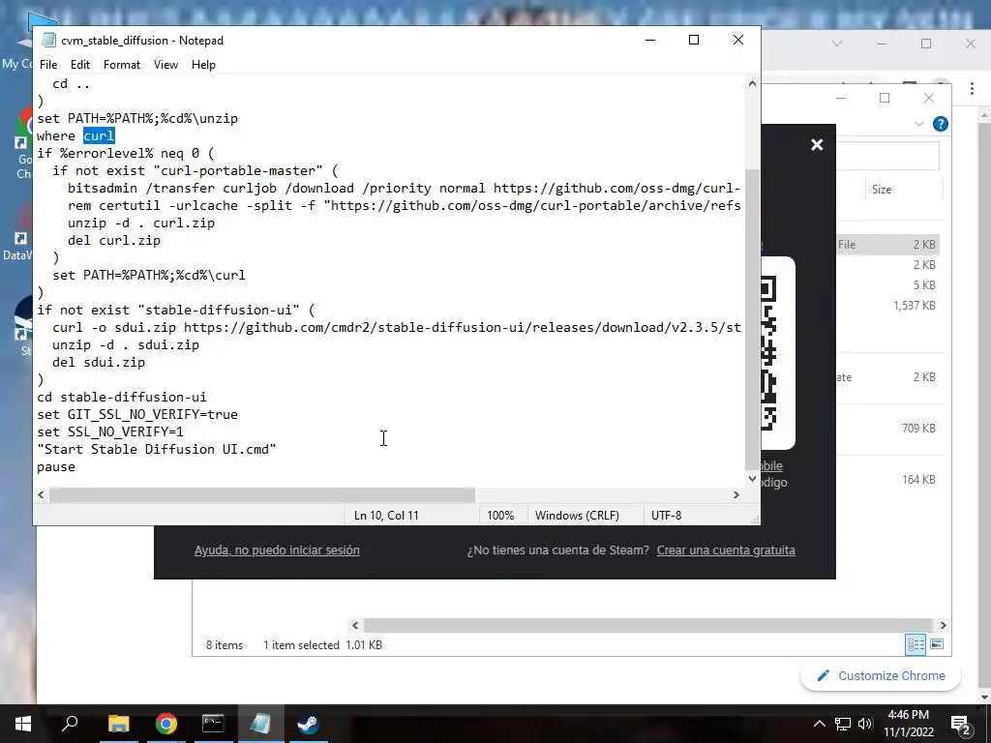This screenshot has width=991, height=743.
Task: Click the Customize Chrome button
Action: pos(881,676)
